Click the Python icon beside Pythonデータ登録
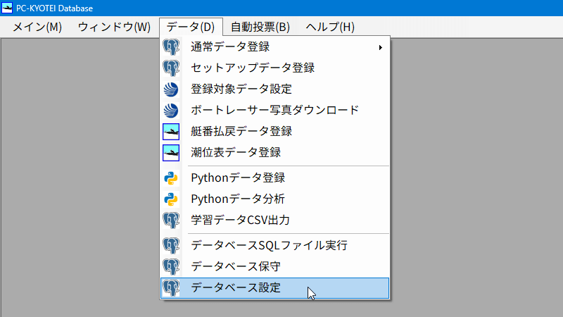The height and width of the screenshot is (317, 563). [171, 178]
